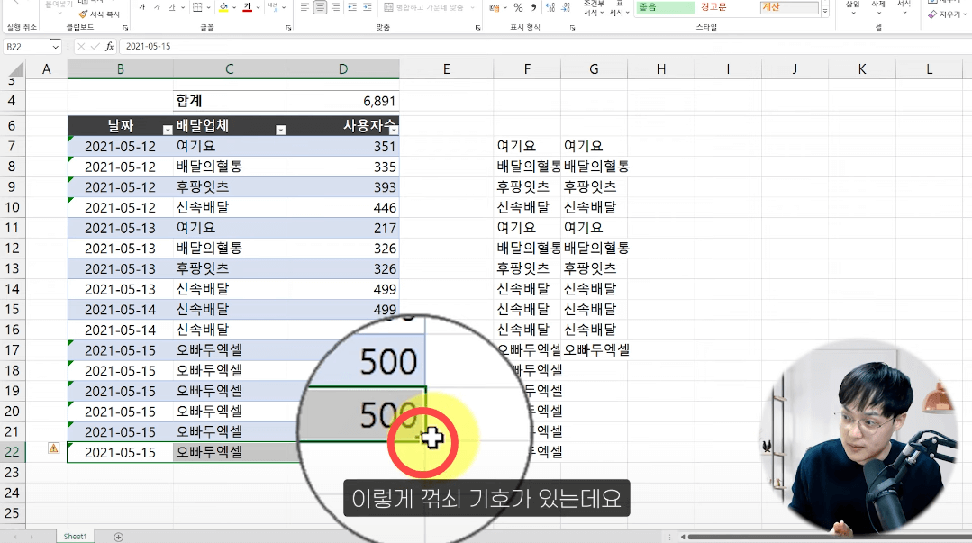
Task: Toggle the center align icon
Action: tap(320, 7)
